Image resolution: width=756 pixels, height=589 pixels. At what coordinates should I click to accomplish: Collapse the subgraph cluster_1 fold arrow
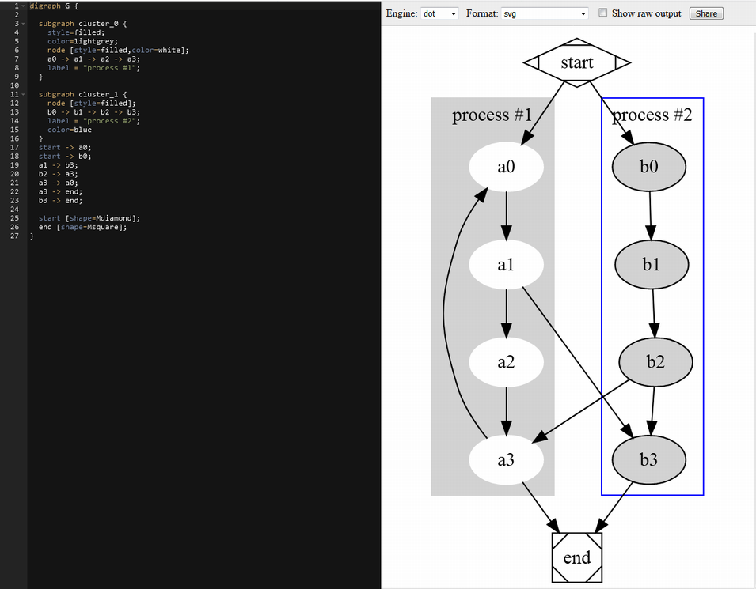coord(23,94)
